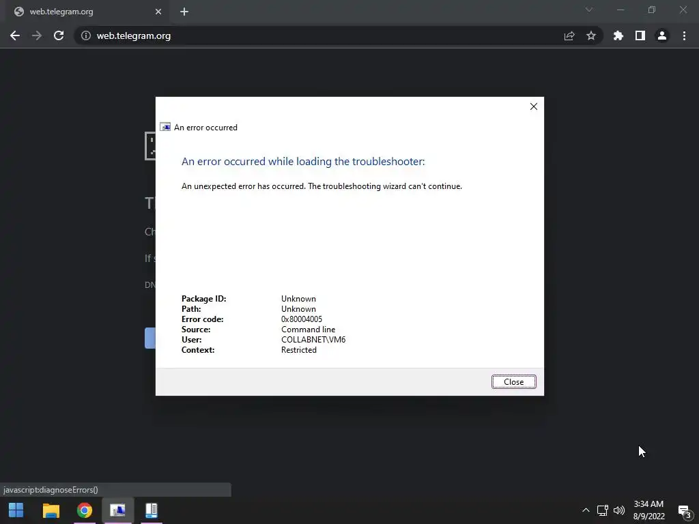
Task: Click the browser back arrow
Action: [x=15, y=35]
